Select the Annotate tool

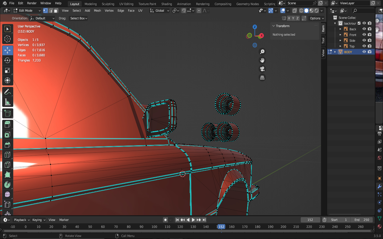(7, 92)
